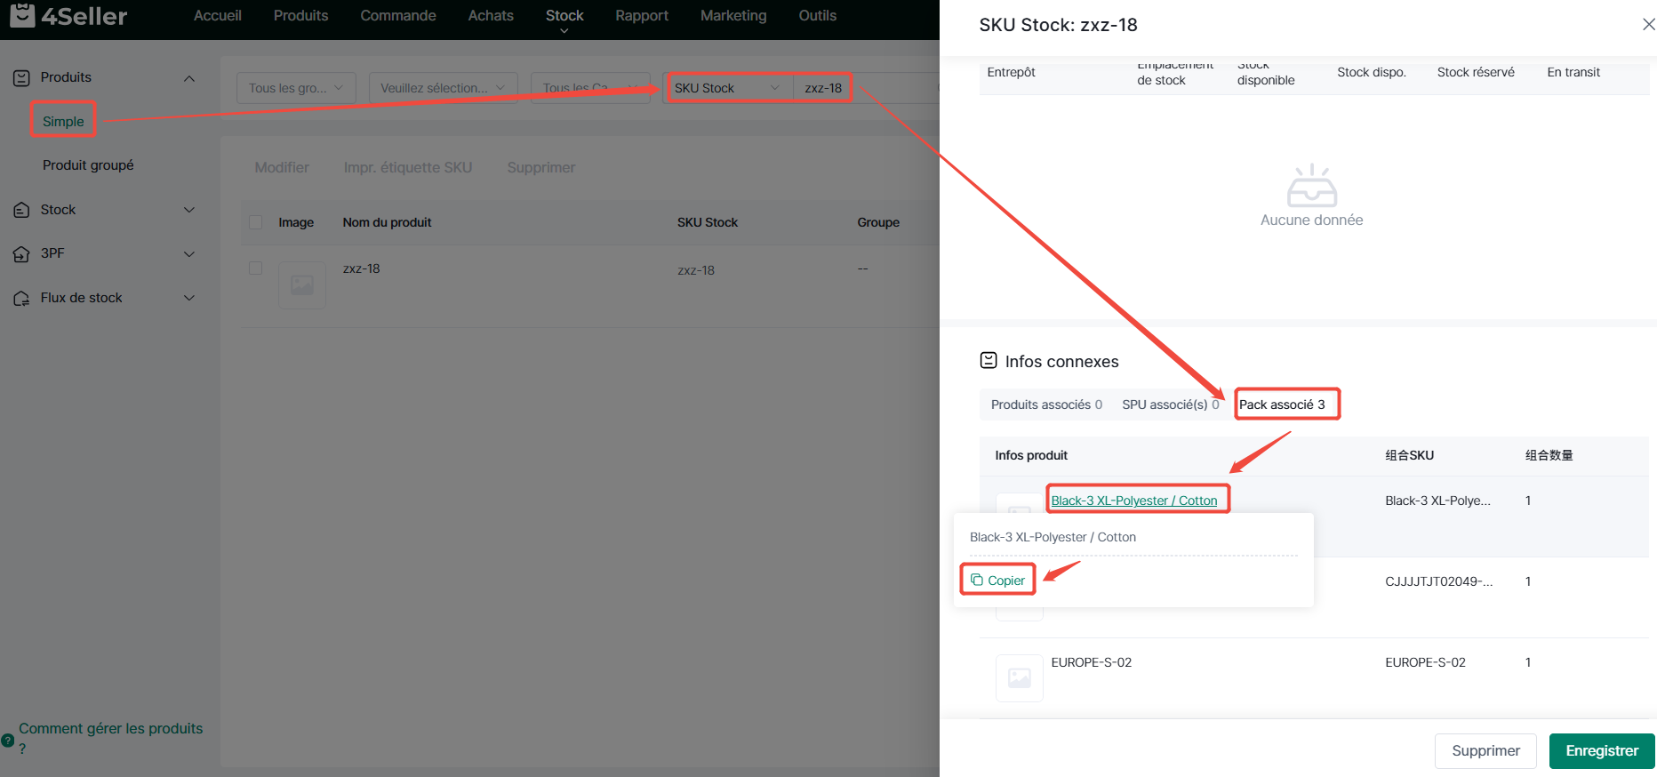Click the Nom du produit column header

click(x=387, y=222)
